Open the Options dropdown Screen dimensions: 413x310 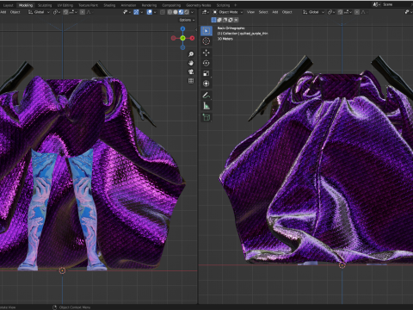[x=187, y=20]
